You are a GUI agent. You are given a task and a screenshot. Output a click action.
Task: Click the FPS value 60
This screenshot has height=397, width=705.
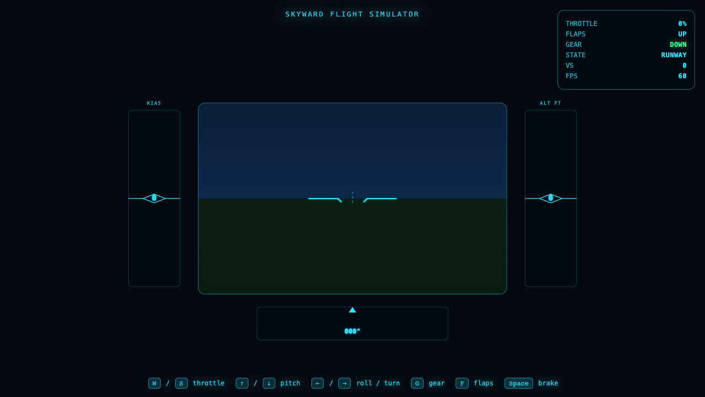click(682, 76)
